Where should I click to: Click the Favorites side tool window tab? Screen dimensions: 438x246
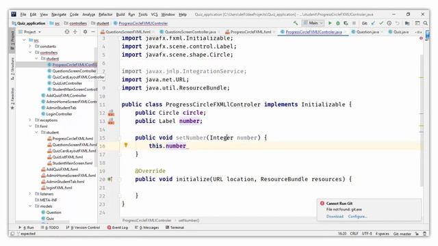(x=12, y=98)
